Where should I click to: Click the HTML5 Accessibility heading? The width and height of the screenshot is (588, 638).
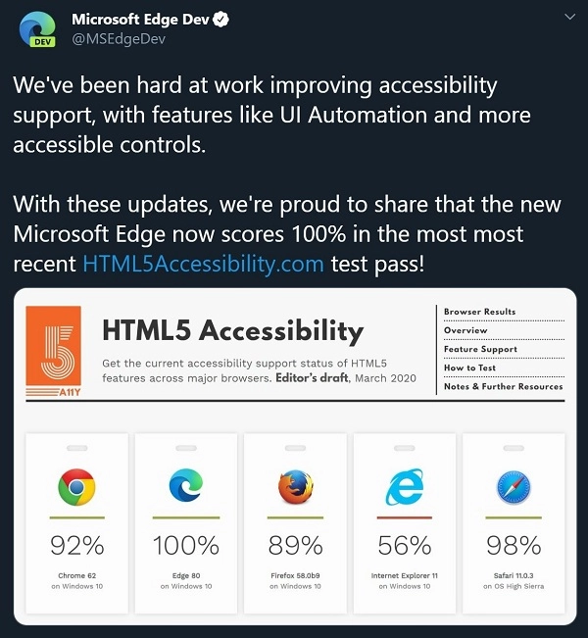click(x=233, y=330)
